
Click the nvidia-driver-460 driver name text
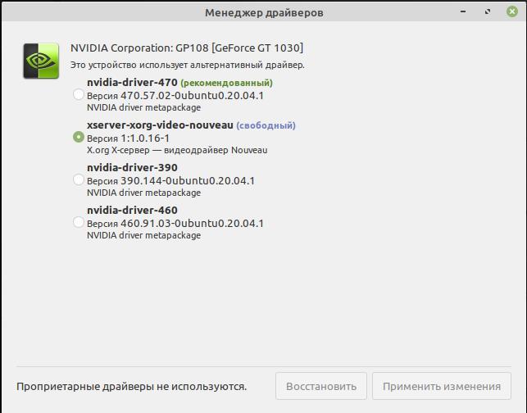tap(132, 211)
